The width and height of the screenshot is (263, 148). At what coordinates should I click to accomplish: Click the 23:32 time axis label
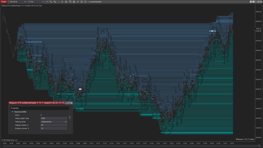coord(232,143)
